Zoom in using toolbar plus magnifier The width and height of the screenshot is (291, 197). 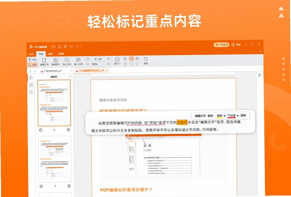point(108,64)
